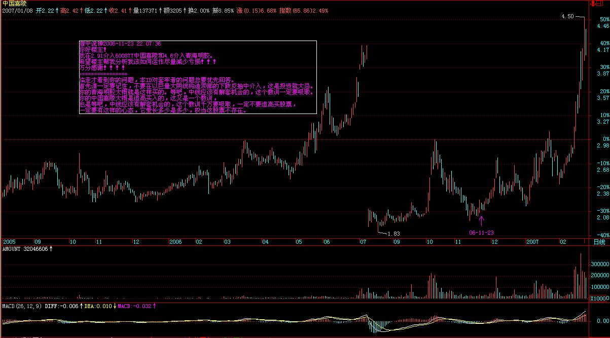Click the up arrow next to AMOUNT value

pos(51,249)
